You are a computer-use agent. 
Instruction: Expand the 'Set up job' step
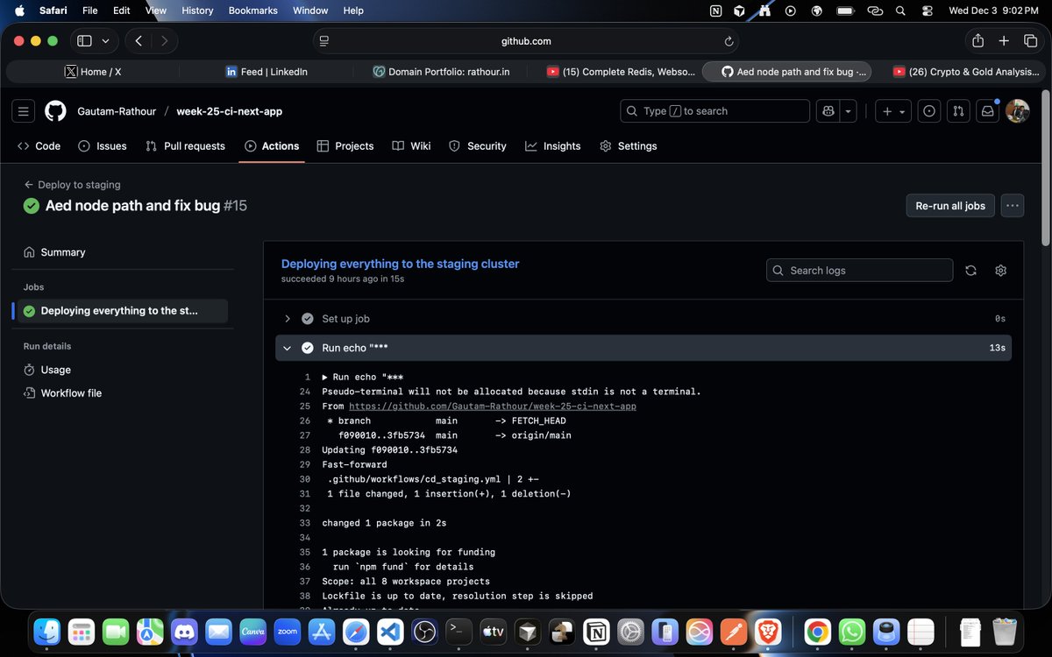[288, 318]
